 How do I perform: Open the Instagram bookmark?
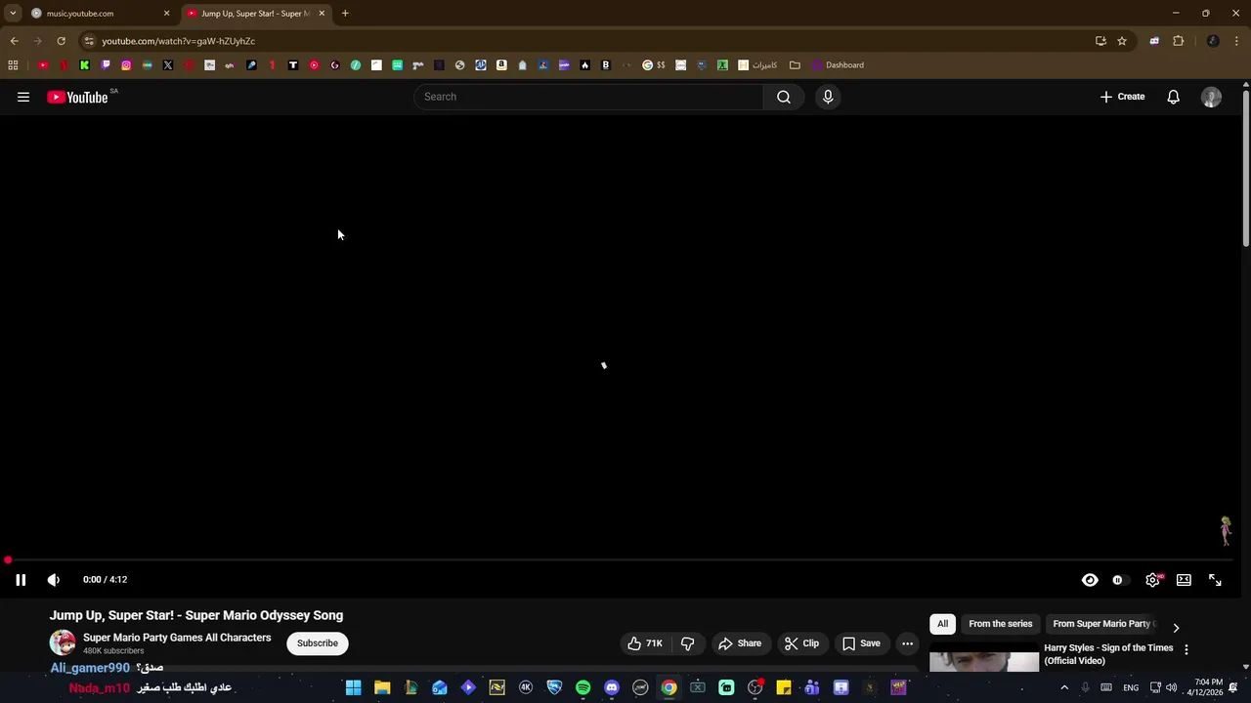(x=126, y=65)
